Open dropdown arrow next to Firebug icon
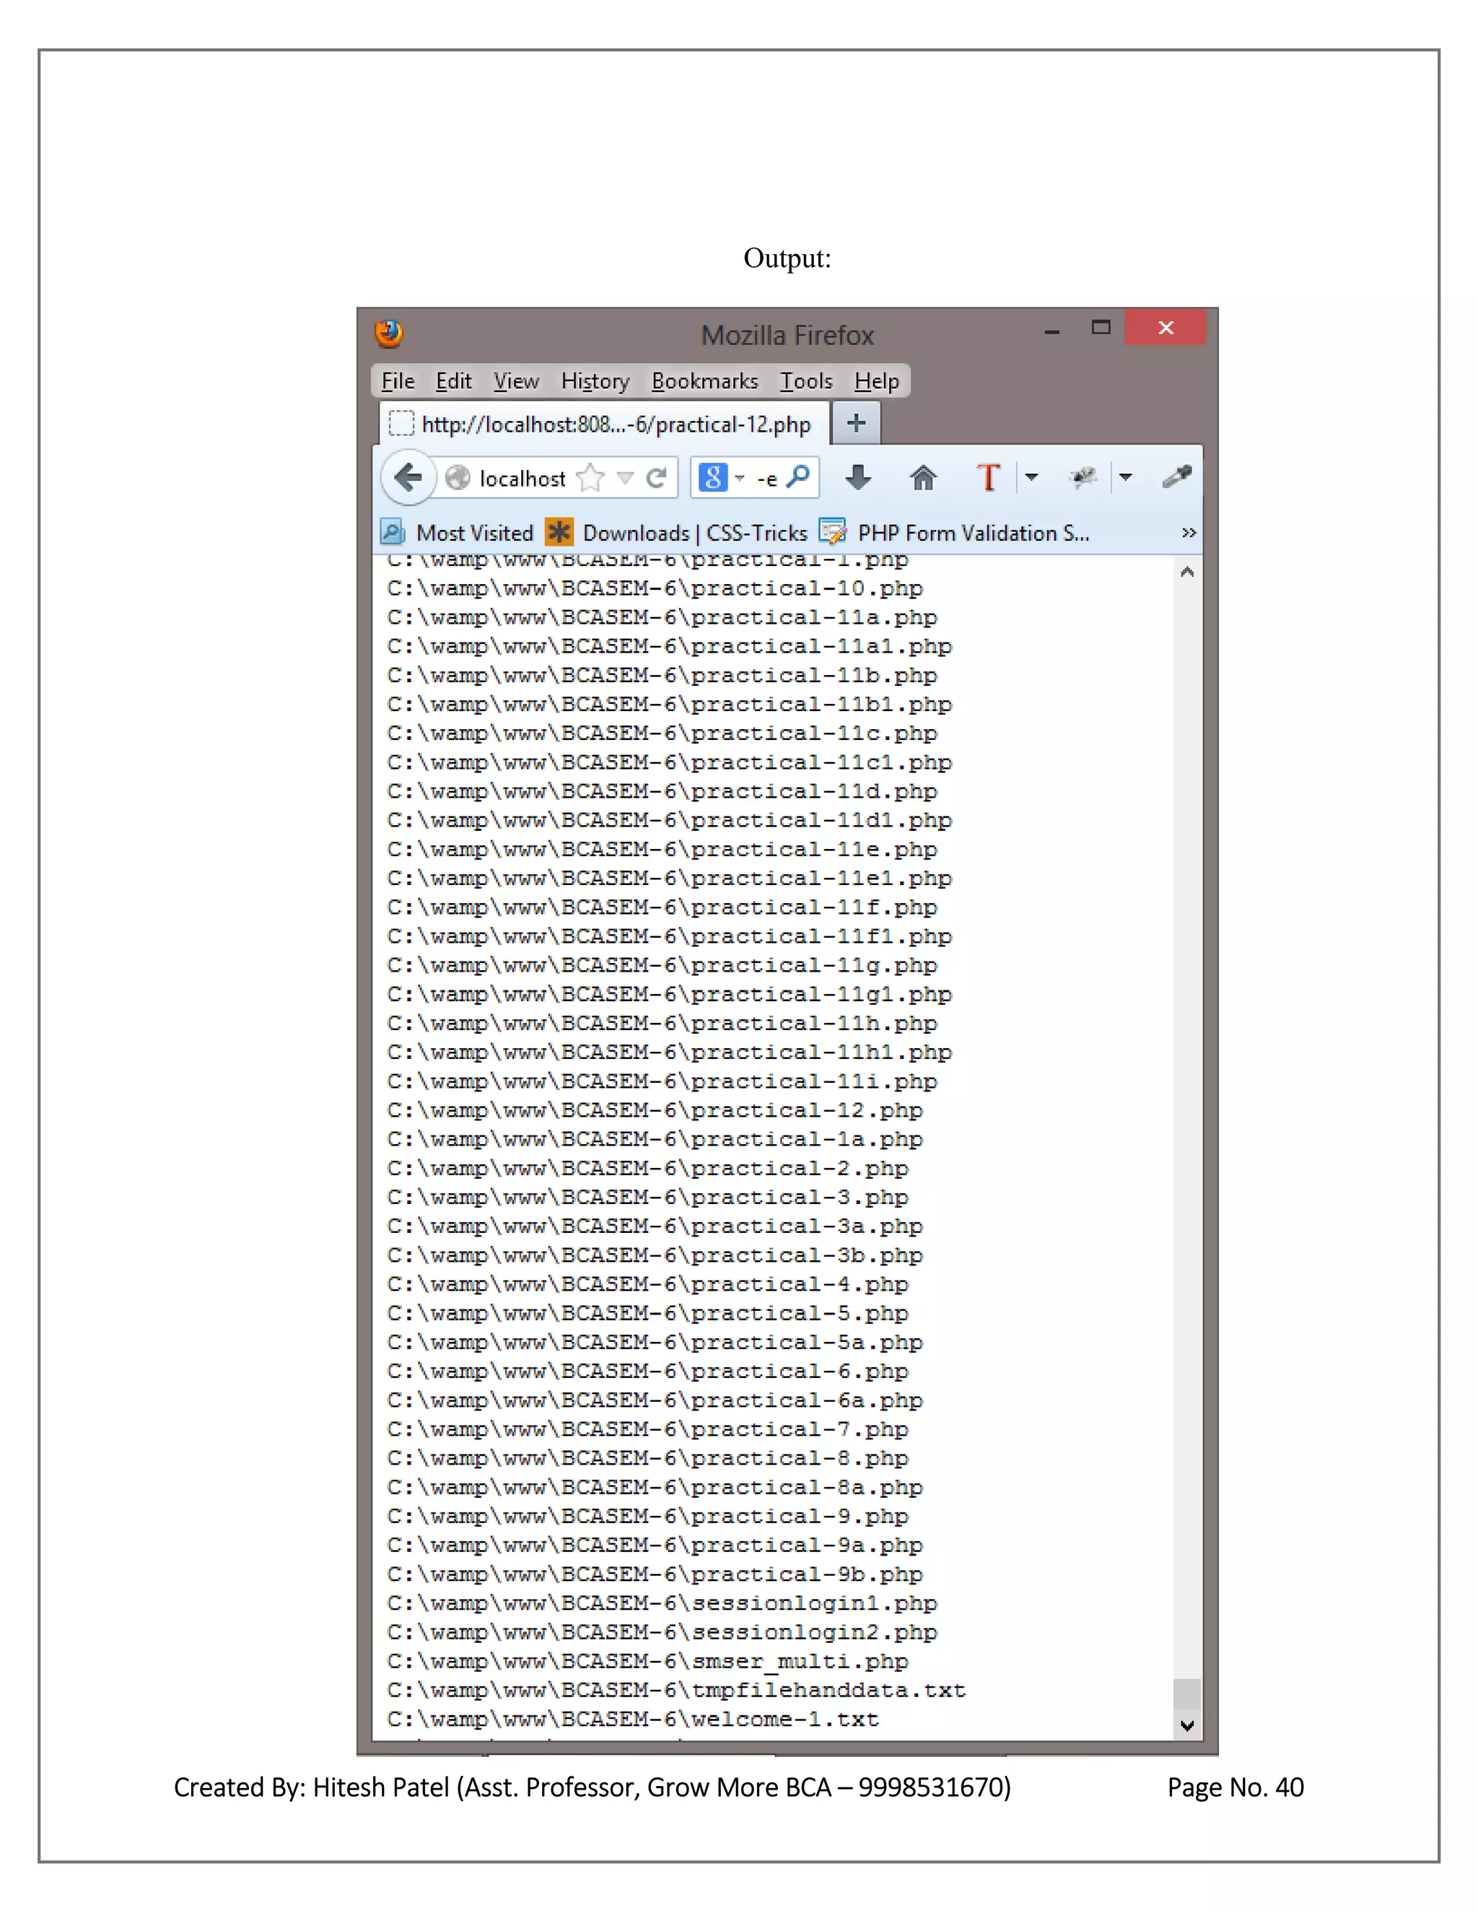1478x1913 pixels. point(1126,477)
